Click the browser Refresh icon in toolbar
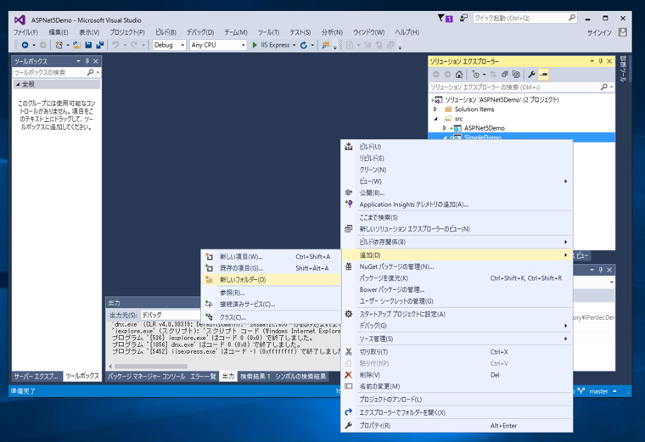The width and height of the screenshot is (645, 442). tap(304, 45)
